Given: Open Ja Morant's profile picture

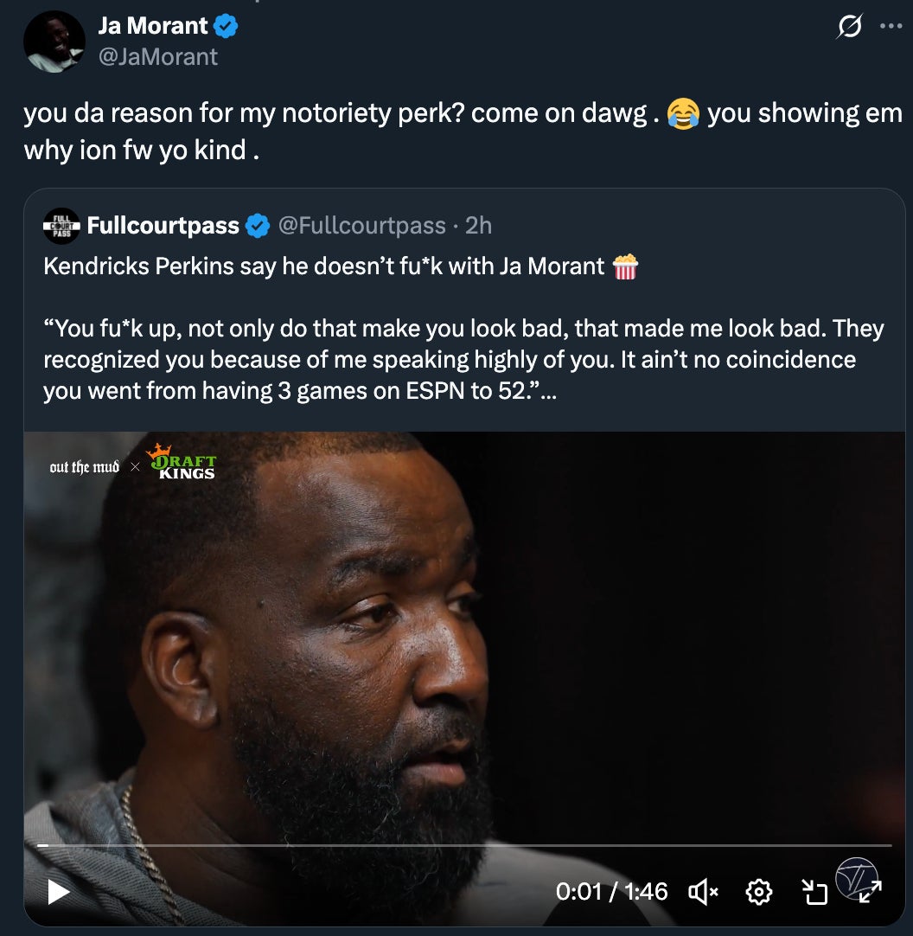Looking at the screenshot, I should [54, 42].
